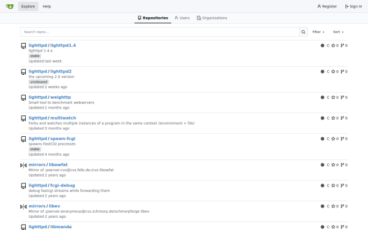
Task: Open the Explore menu item
Action: point(28,6)
